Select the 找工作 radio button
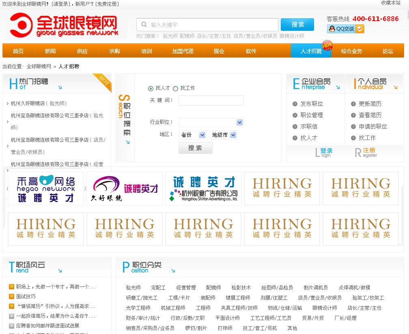409x334 pixels. [x=176, y=88]
